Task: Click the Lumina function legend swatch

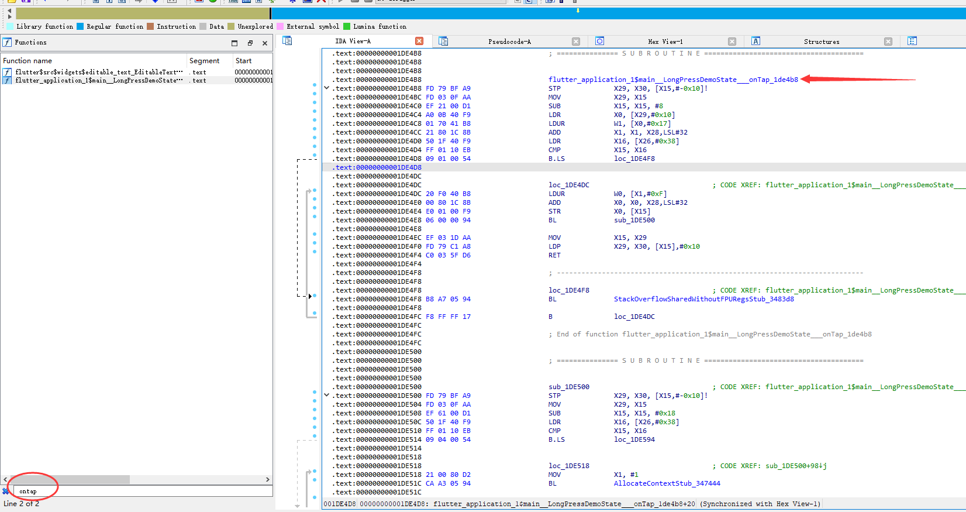Action: pyautogui.click(x=347, y=26)
